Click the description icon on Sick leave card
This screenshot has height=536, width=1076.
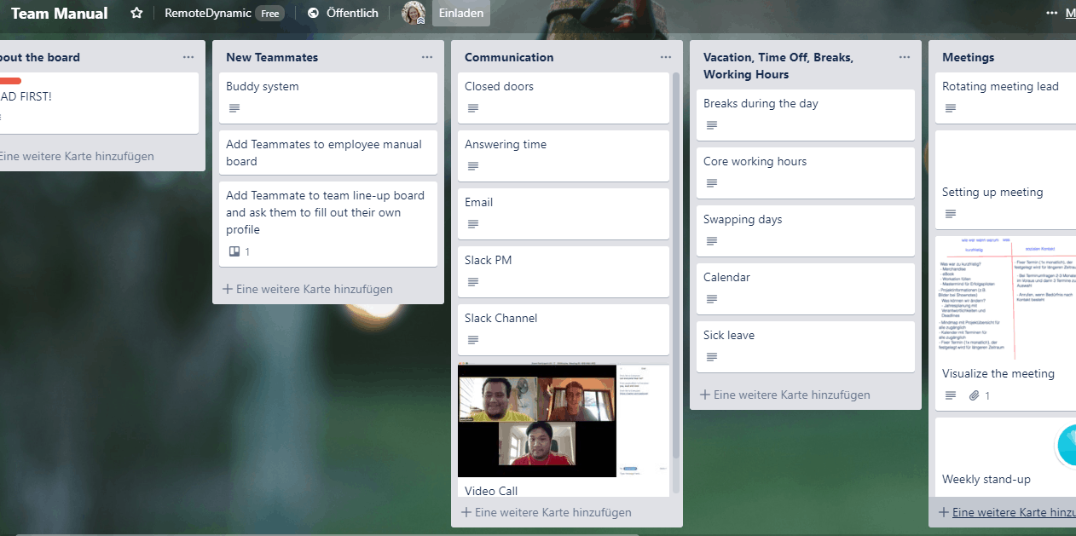tap(711, 357)
